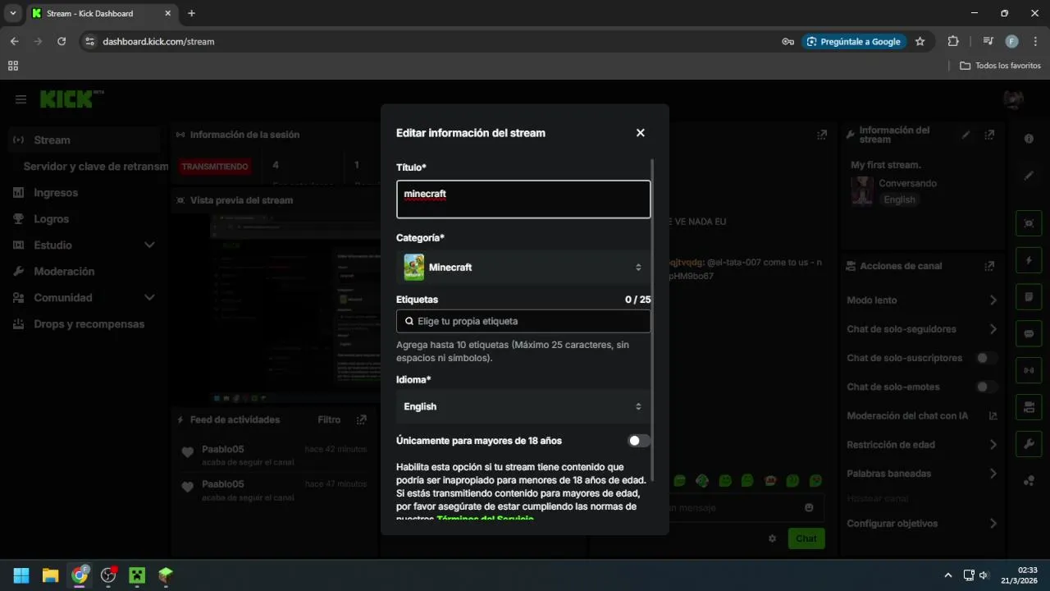Open chat settings gear icon

point(772,538)
